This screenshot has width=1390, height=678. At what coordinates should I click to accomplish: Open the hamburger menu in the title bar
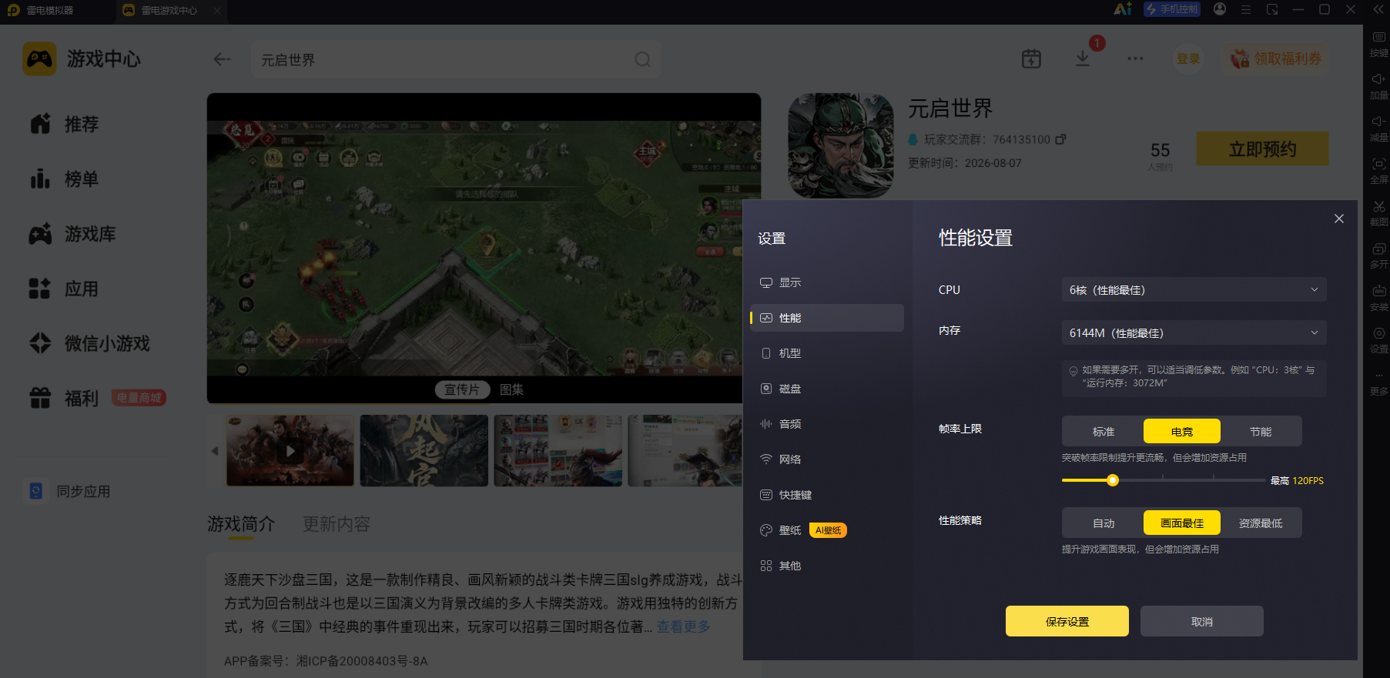coord(1246,9)
